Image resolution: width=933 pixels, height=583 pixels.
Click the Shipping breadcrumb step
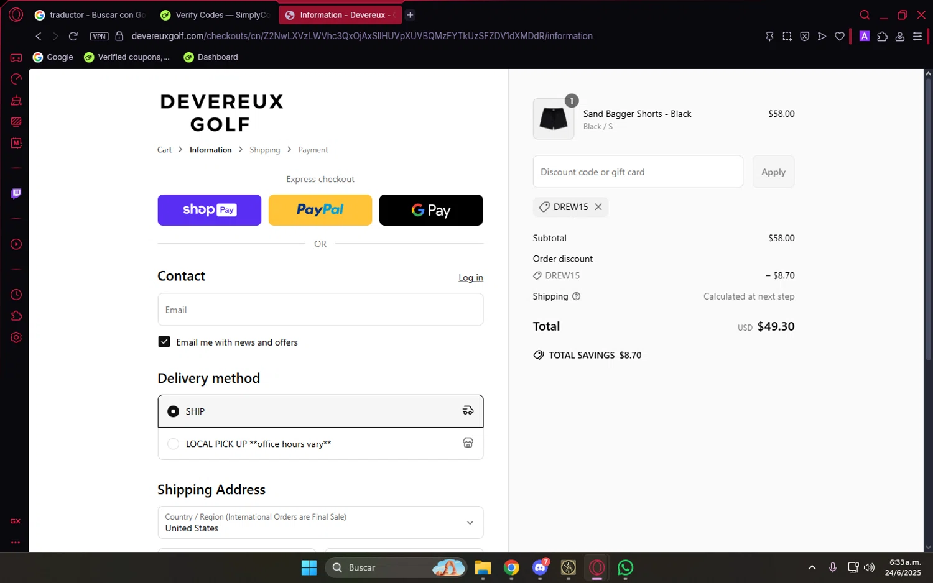point(264,150)
